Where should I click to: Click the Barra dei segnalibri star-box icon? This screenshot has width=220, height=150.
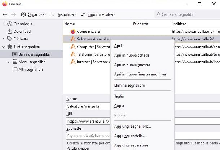[x=15, y=54]
